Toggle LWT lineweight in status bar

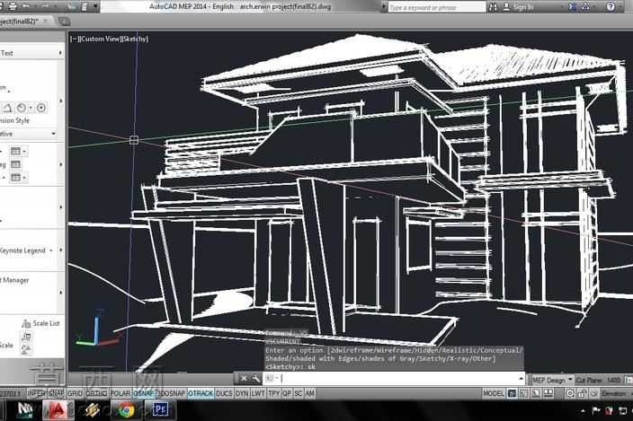(258, 393)
